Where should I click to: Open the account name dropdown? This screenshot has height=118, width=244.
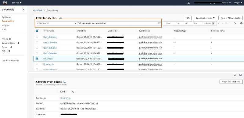pyautogui.click(x=212, y=3)
